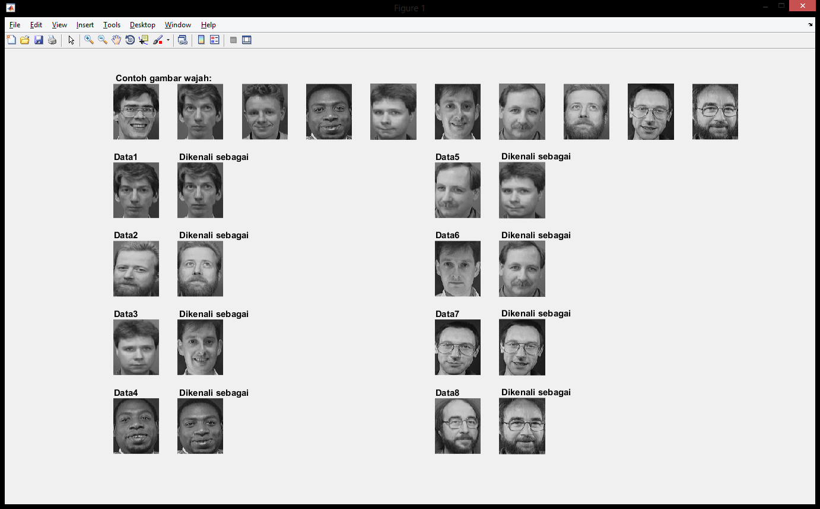Open the Tools menu

tap(112, 25)
